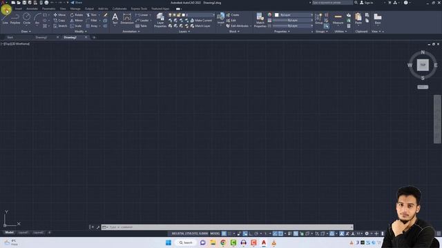The width and height of the screenshot is (442, 248).
Task: Toggle grid display in status bar
Action: [x=224, y=234]
